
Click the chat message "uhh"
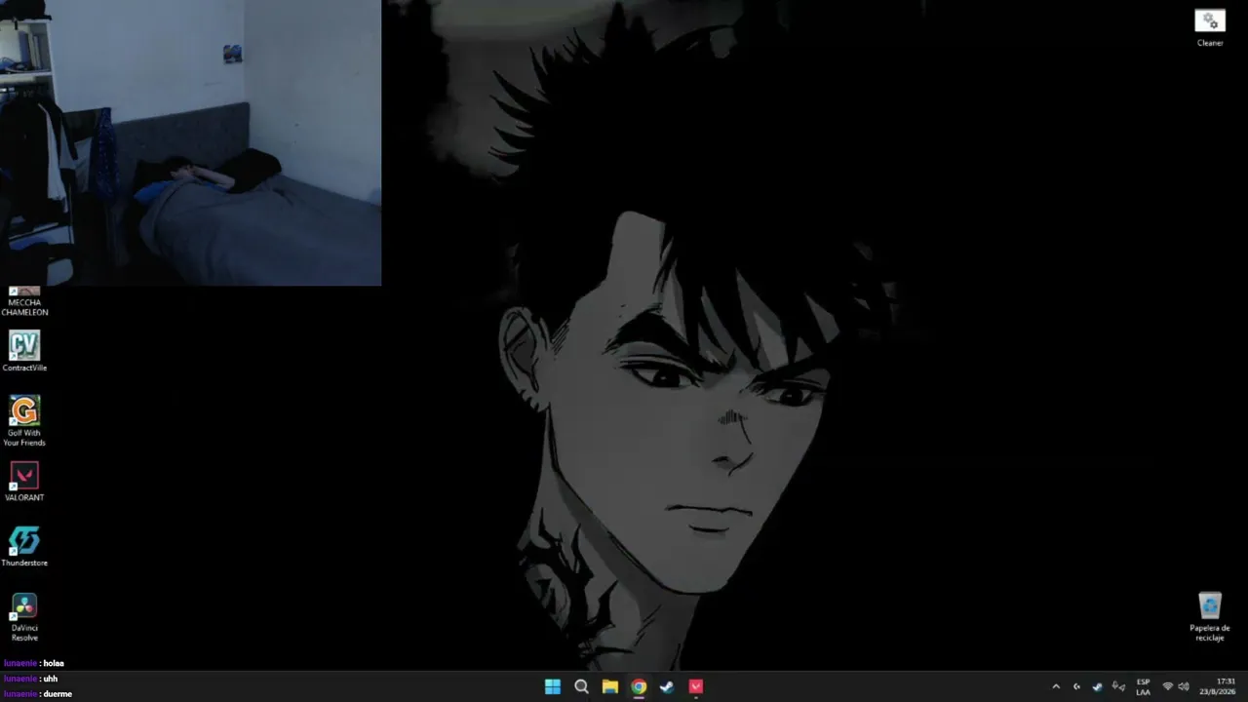[x=51, y=679]
